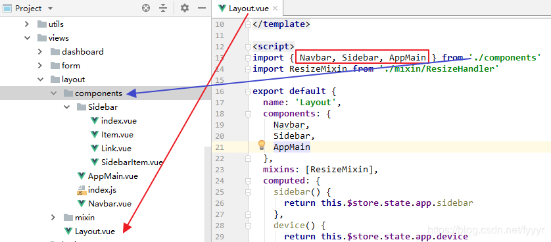Collapse the views folder
551x242 pixels.
pos(27,38)
